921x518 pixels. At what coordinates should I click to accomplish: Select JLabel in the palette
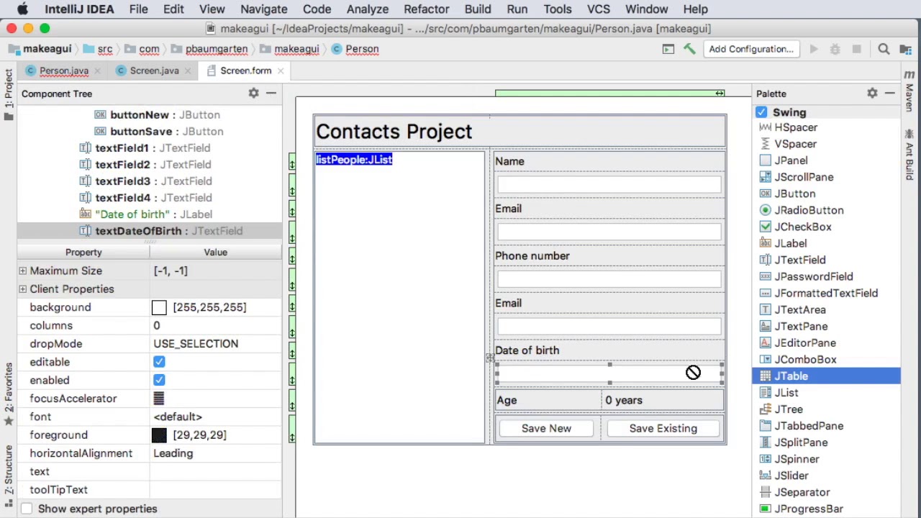[x=791, y=243]
